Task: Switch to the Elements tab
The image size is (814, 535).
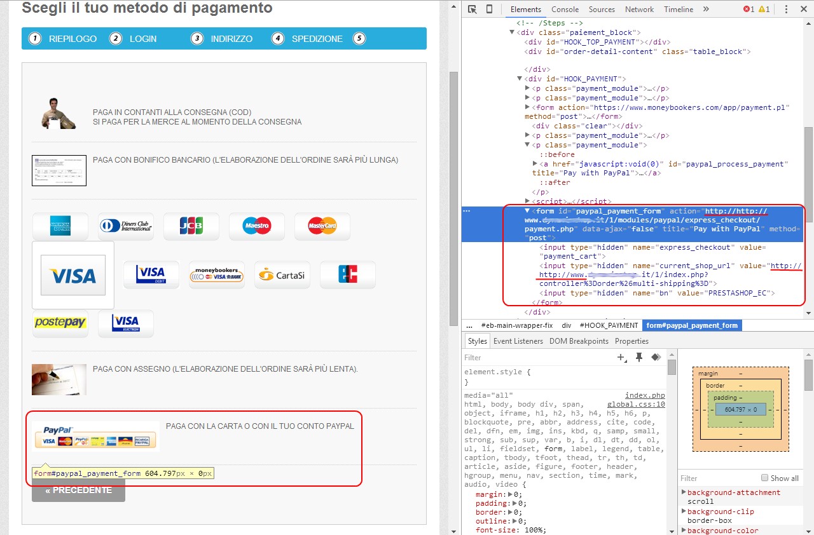Action: click(526, 10)
